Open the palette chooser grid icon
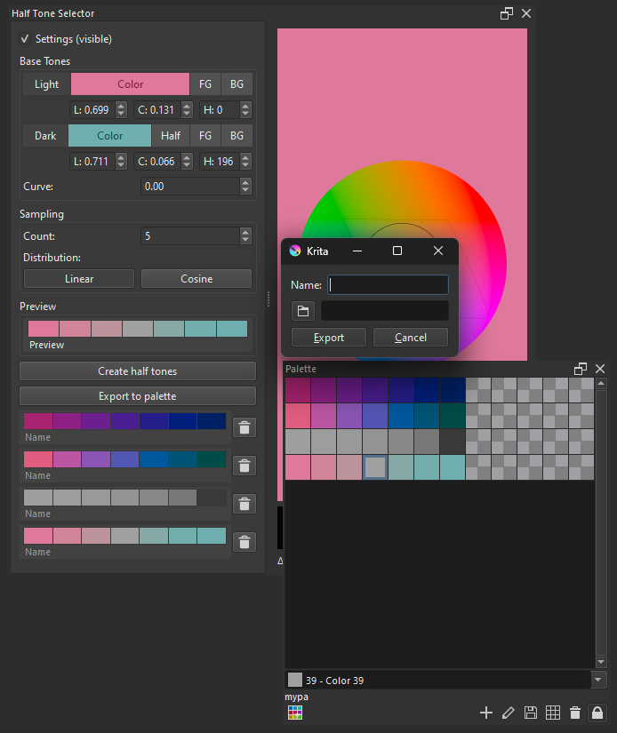617x733 pixels. [x=293, y=713]
